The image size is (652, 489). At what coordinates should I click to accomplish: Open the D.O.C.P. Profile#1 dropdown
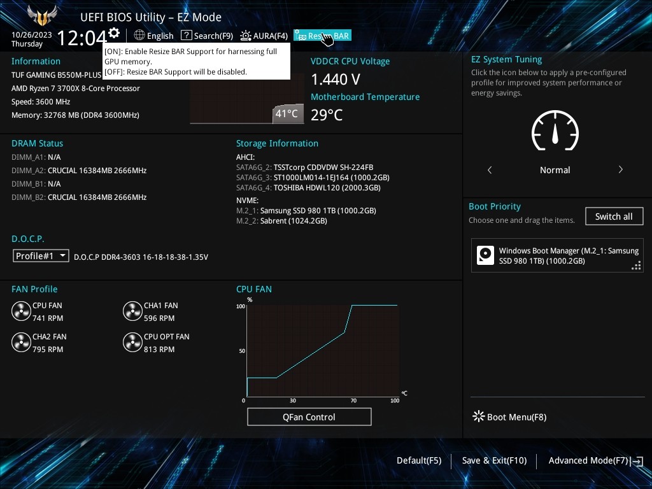click(41, 256)
